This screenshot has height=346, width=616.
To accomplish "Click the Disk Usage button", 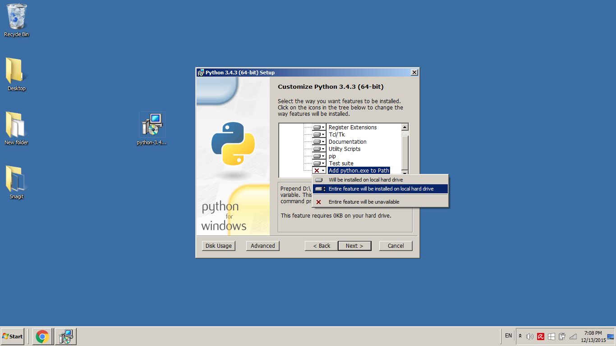I will coord(218,246).
